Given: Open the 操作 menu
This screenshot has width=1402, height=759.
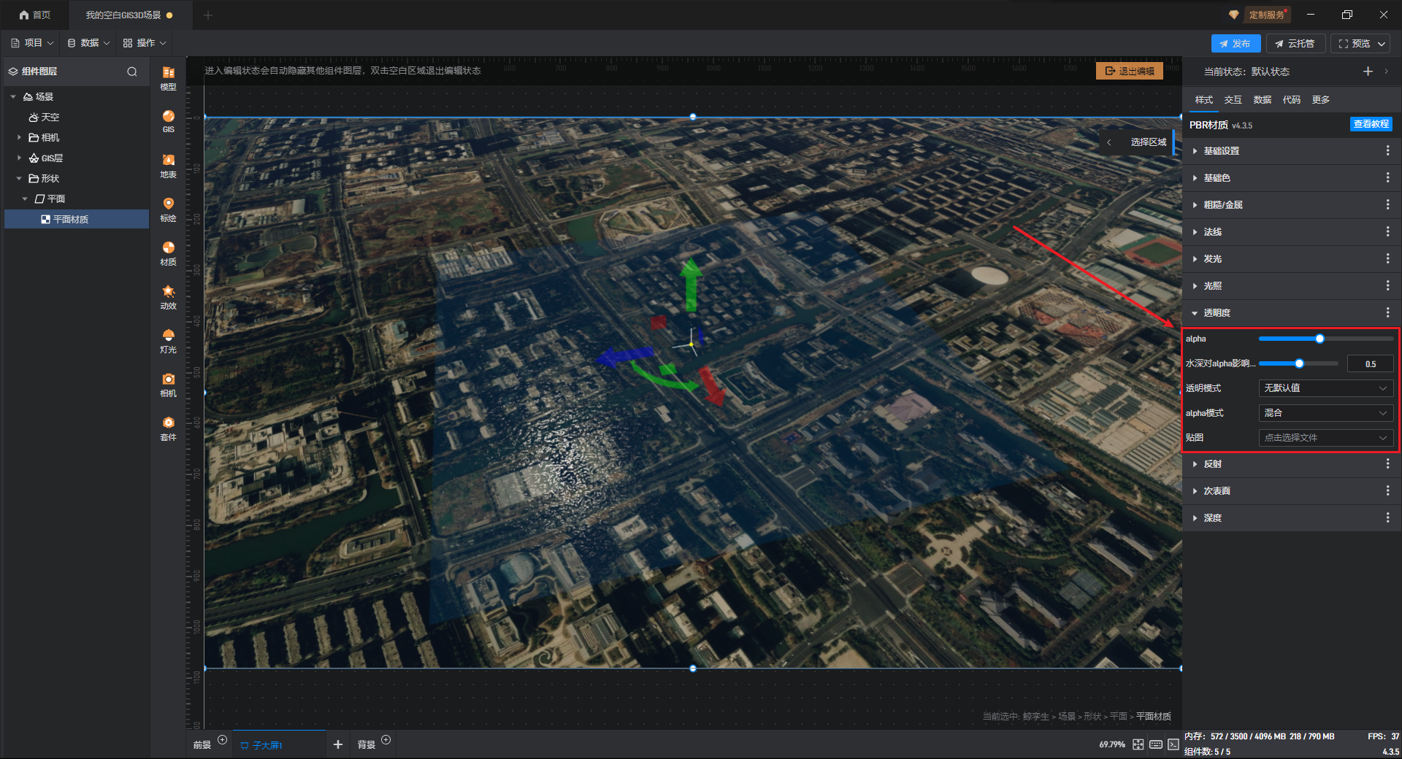Looking at the screenshot, I should click(145, 43).
